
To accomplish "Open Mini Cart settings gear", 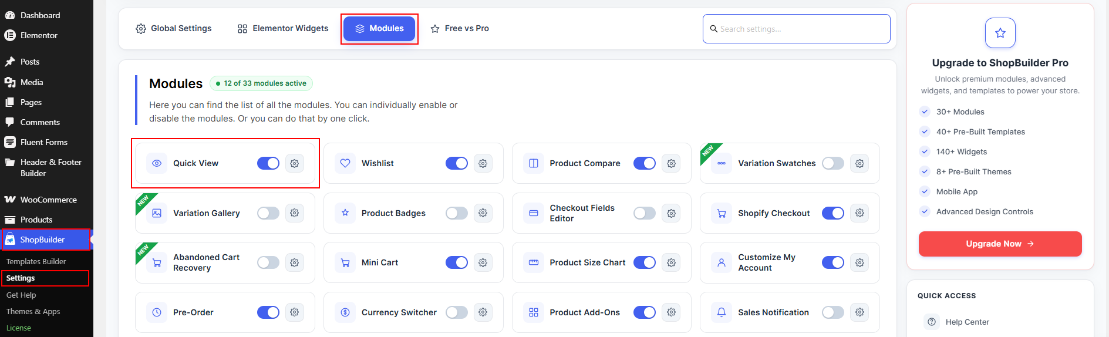I will pos(483,262).
